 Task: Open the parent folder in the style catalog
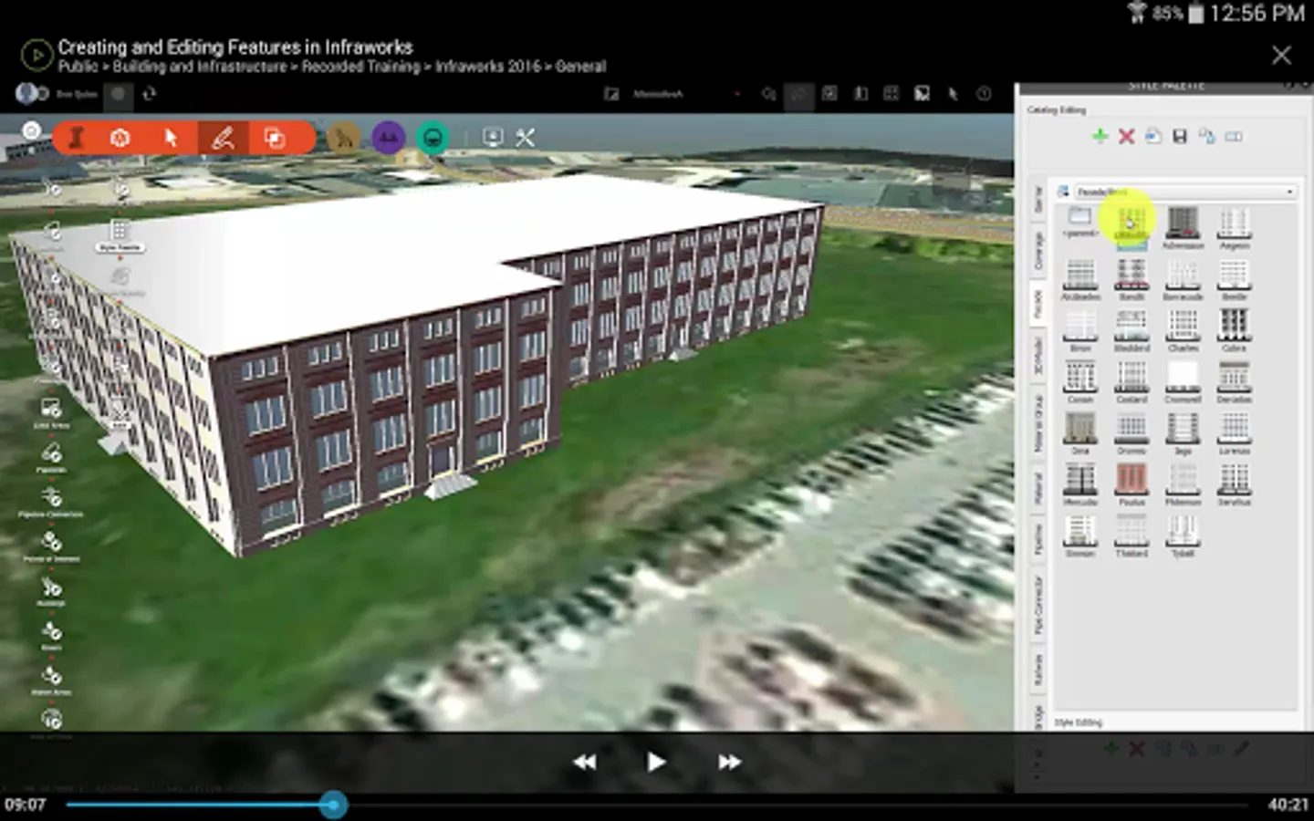(1080, 223)
